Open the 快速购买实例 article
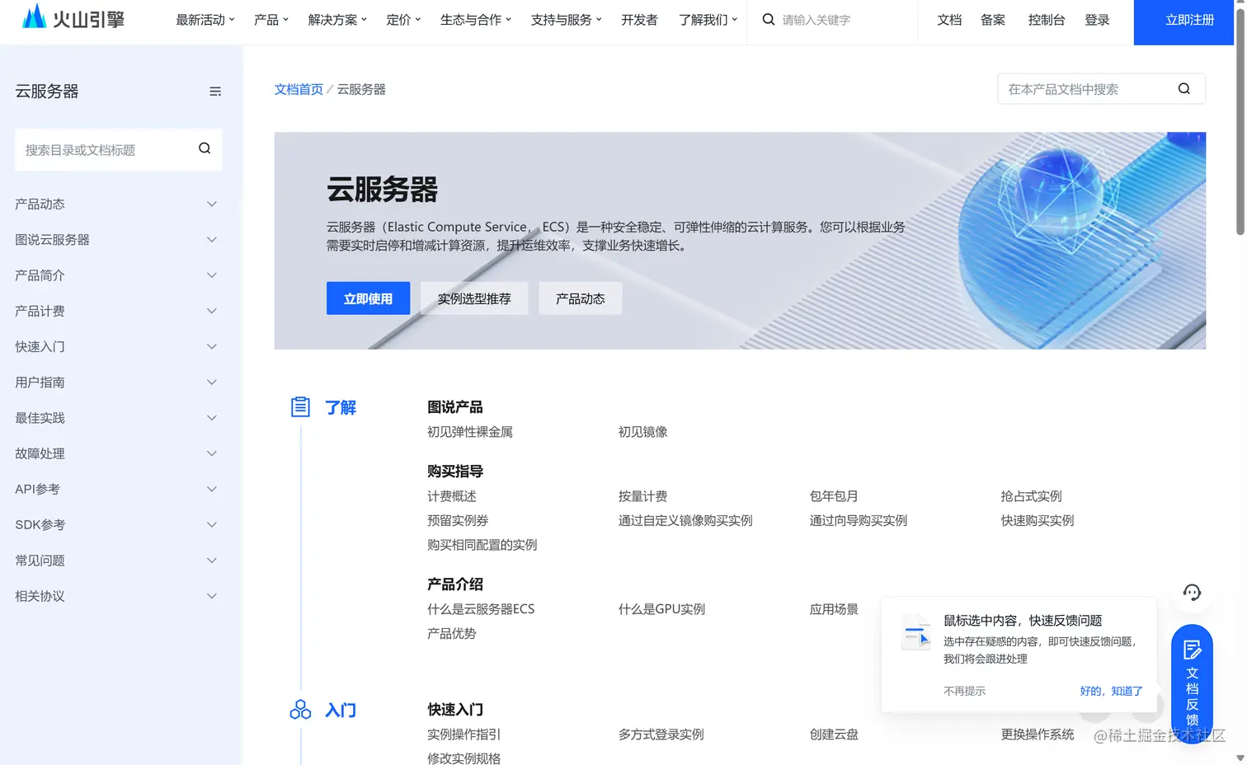This screenshot has height=765, width=1247. pos(1038,520)
